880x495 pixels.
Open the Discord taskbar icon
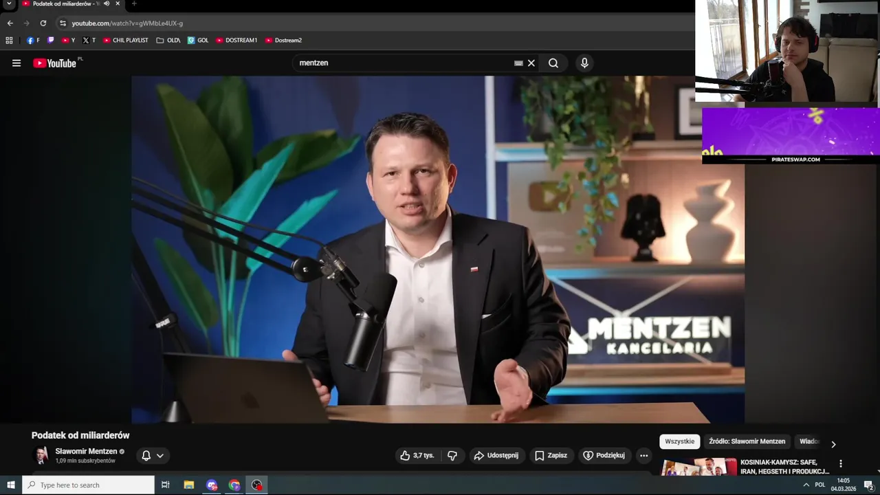[x=212, y=485]
